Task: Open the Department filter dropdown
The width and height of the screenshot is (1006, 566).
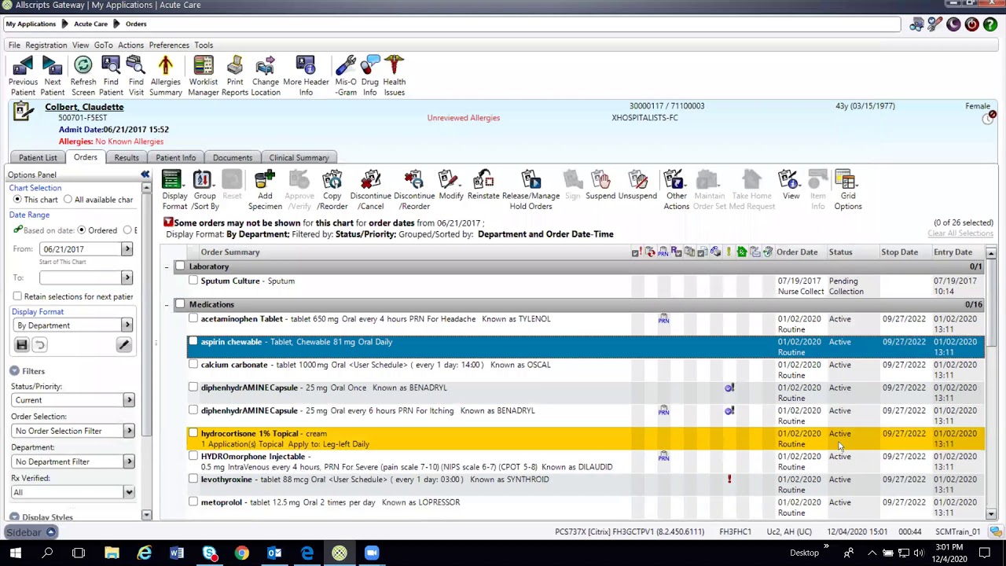Action: pos(129,461)
